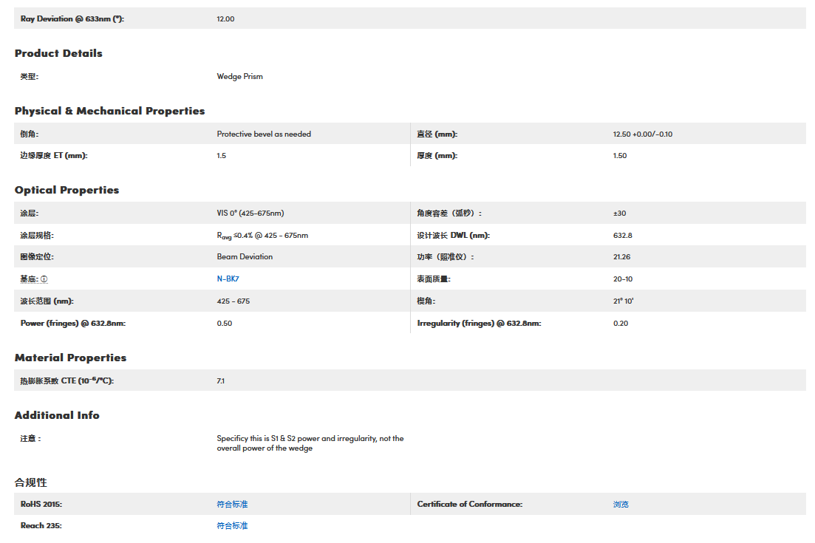Click the design wavelength value 632.8
815x543 pixels.
(622, 236)
